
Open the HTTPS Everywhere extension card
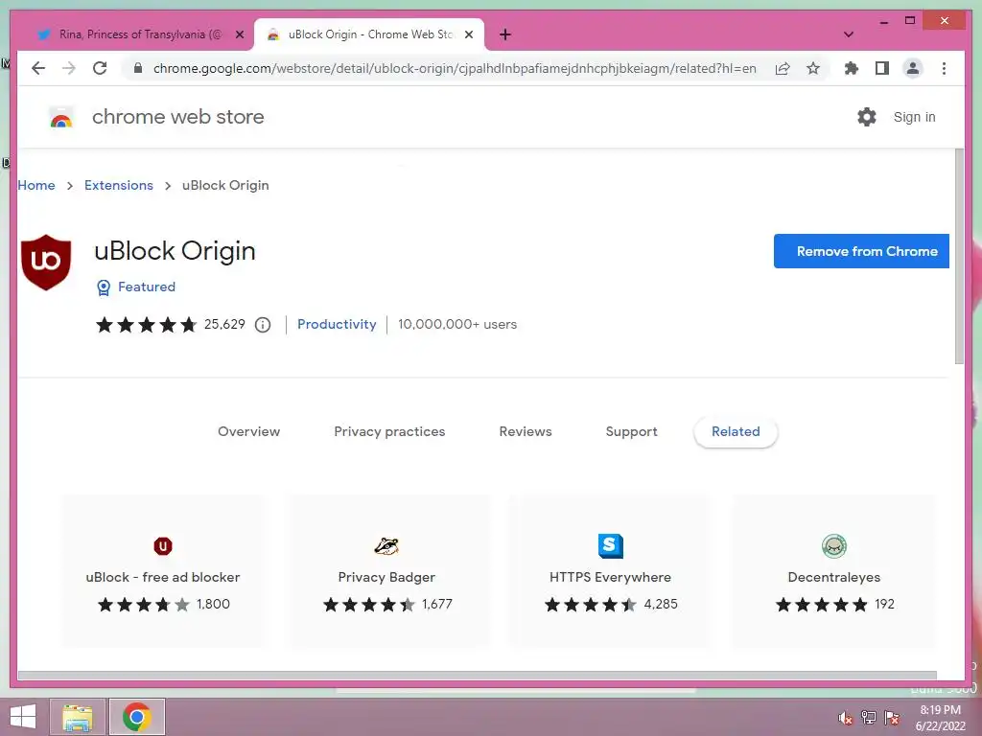click(610, 571)
